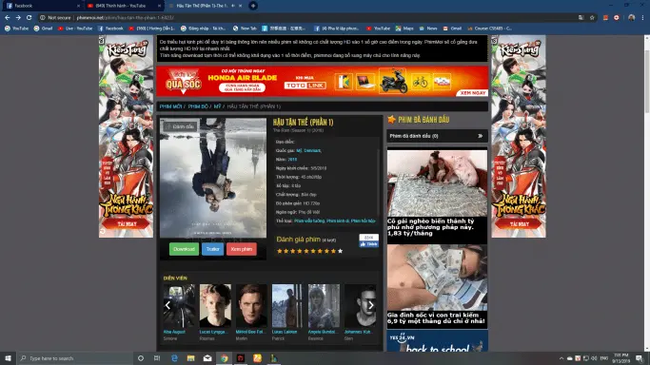
Task: Click the red Xem phim button
Action: pos(242,249)
